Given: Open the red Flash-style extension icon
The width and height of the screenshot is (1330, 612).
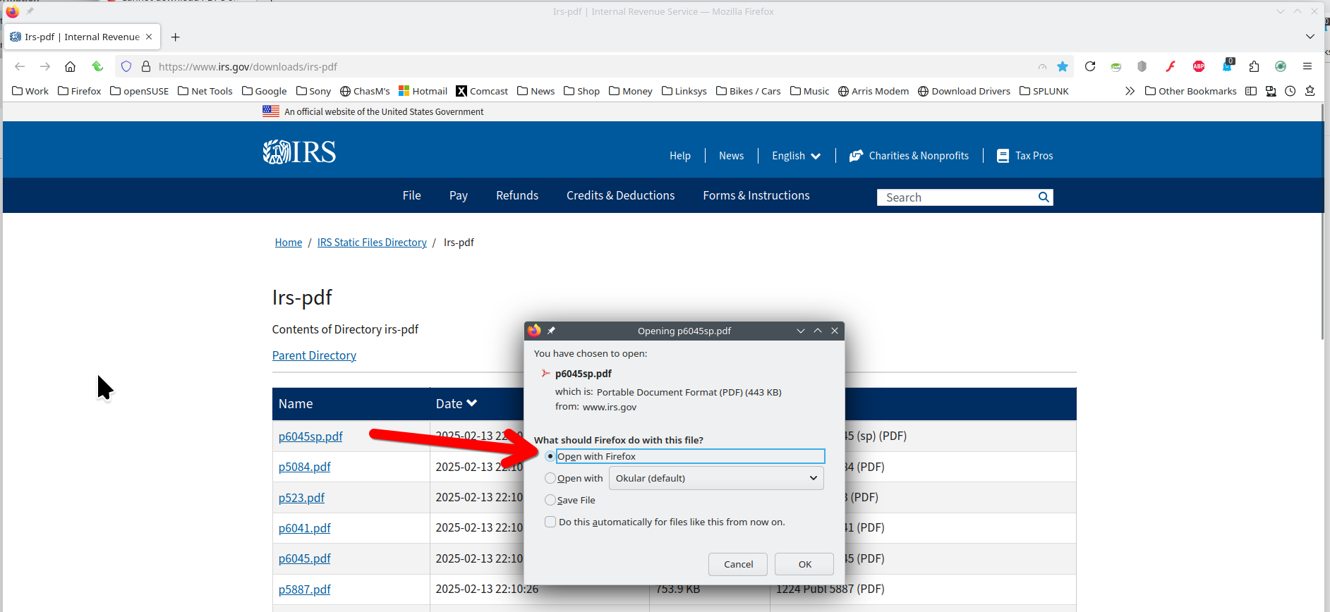Looking at the screenshot, I should (1171, 66).
